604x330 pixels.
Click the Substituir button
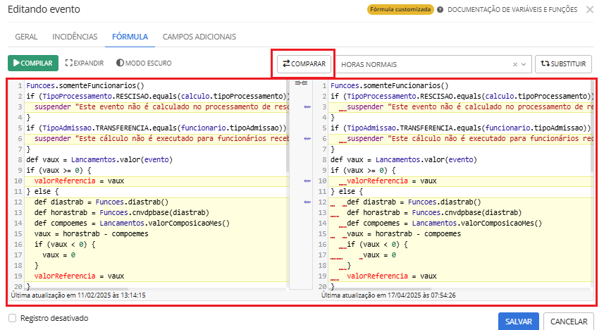(x=563, y=64)
